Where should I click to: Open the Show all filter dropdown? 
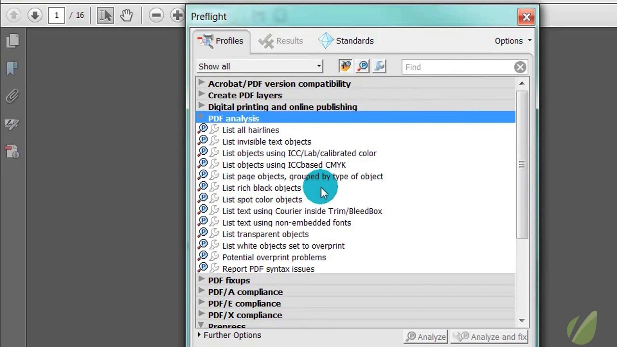pyautogui.click(x=260, y=66)
